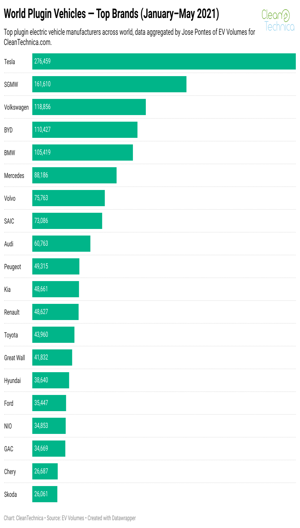The image size is (300, 528).
Task: Open the Datawrapper credit in footer
Action: [x=112, y=518]
